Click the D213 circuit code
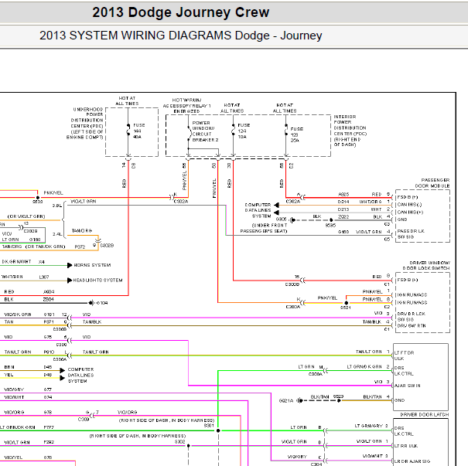The image size is (468, 466). 343,209
